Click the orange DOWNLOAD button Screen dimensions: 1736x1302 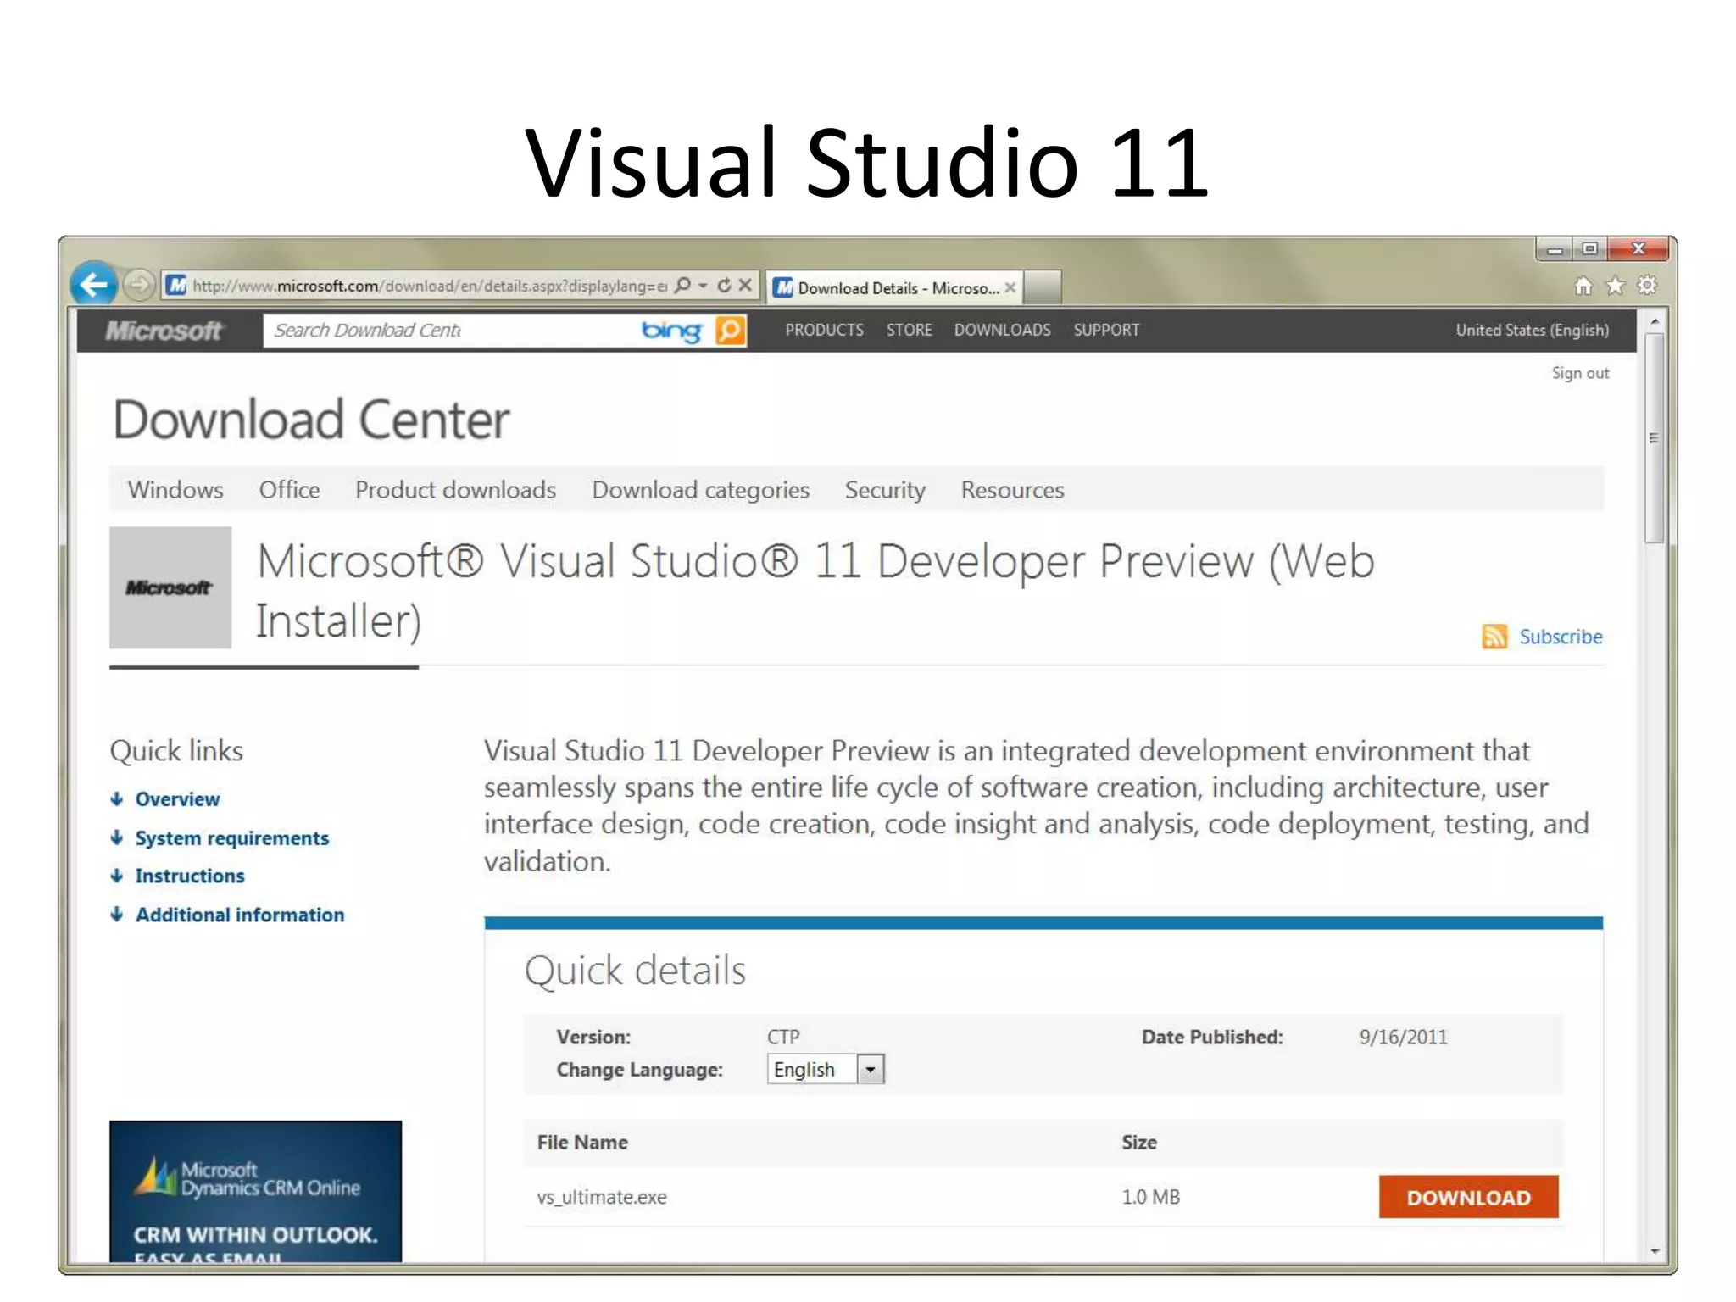[x=1468, y=1197]
